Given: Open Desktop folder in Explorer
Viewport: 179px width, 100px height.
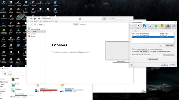Looking at the screenshot, I should pos(15,84).
